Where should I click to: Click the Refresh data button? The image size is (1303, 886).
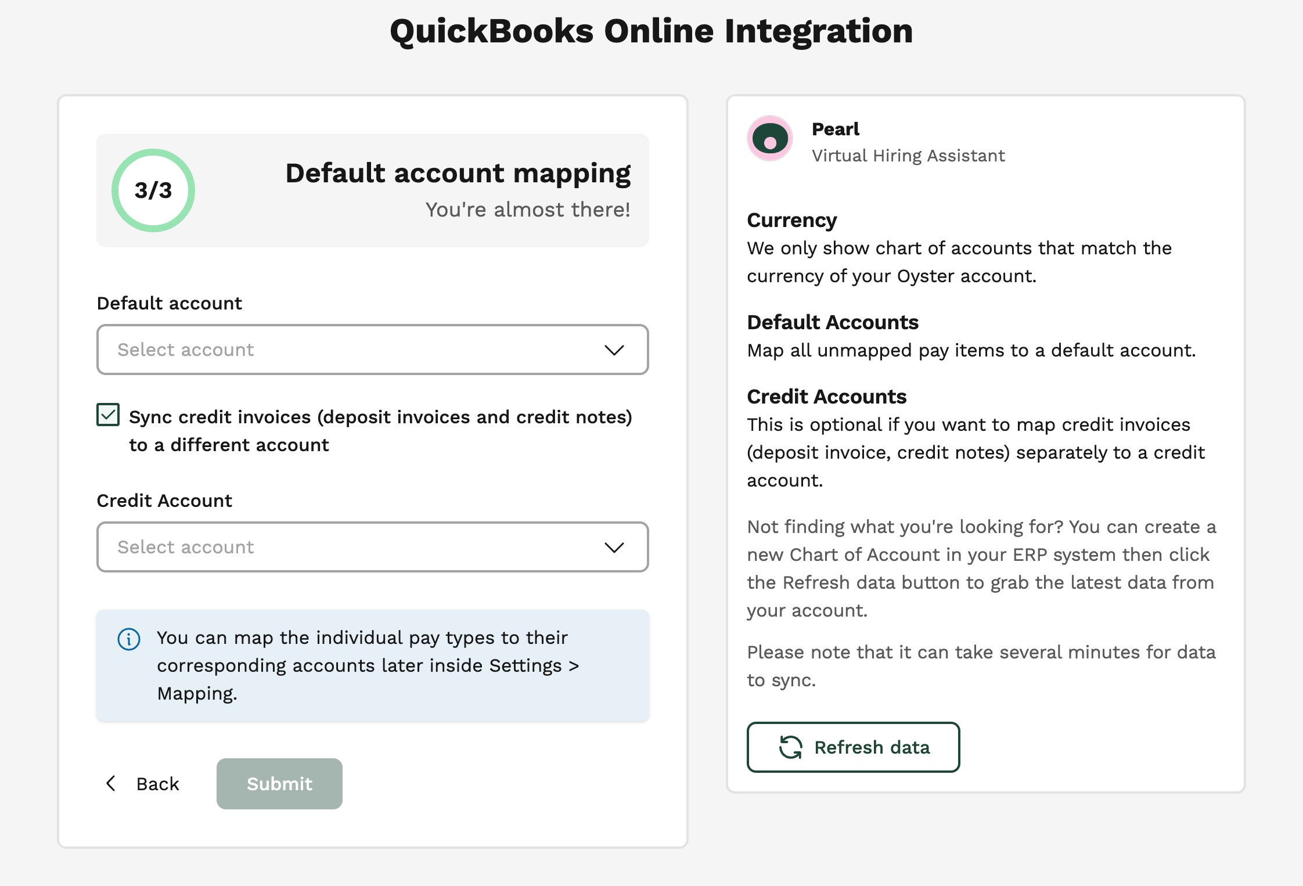(853, 747)
